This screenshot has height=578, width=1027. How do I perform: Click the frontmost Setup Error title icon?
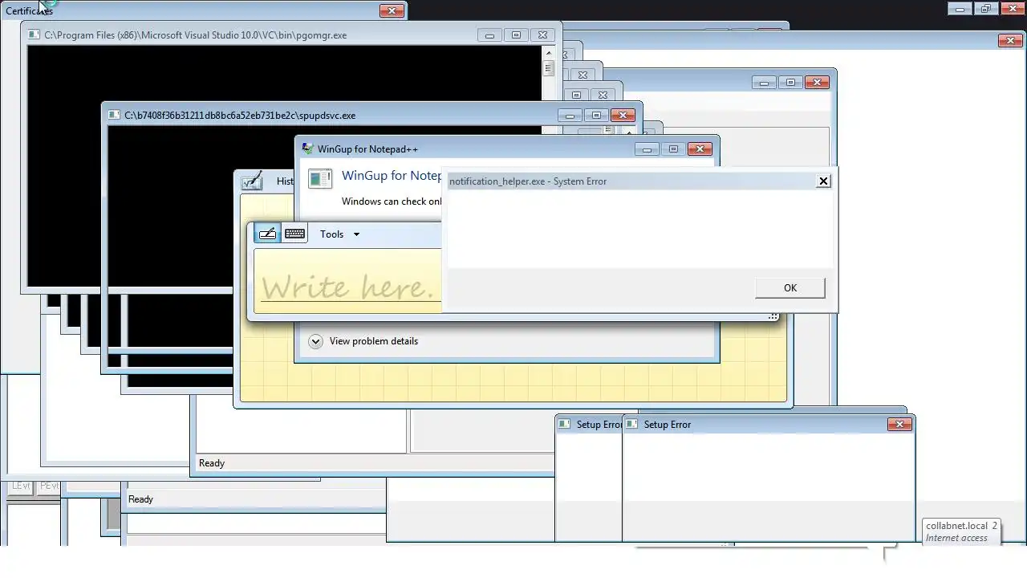click(631, 425)
